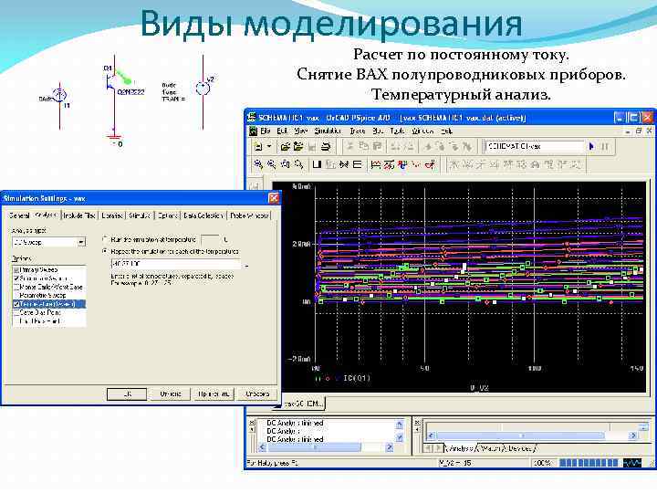This screenshot has height=493, width=657.
Task: Click the Append file folder icon
Action: coord(298,147)
